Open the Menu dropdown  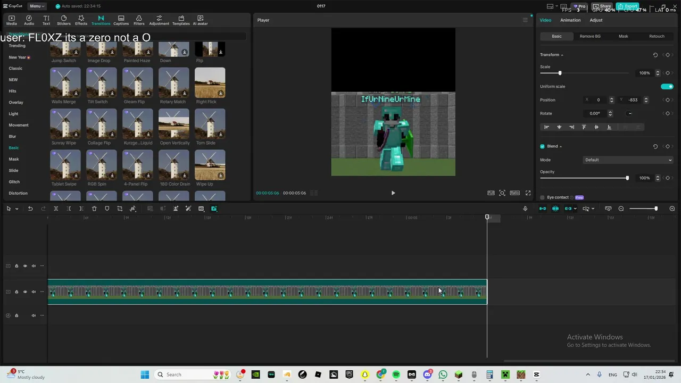coord(37,6)
